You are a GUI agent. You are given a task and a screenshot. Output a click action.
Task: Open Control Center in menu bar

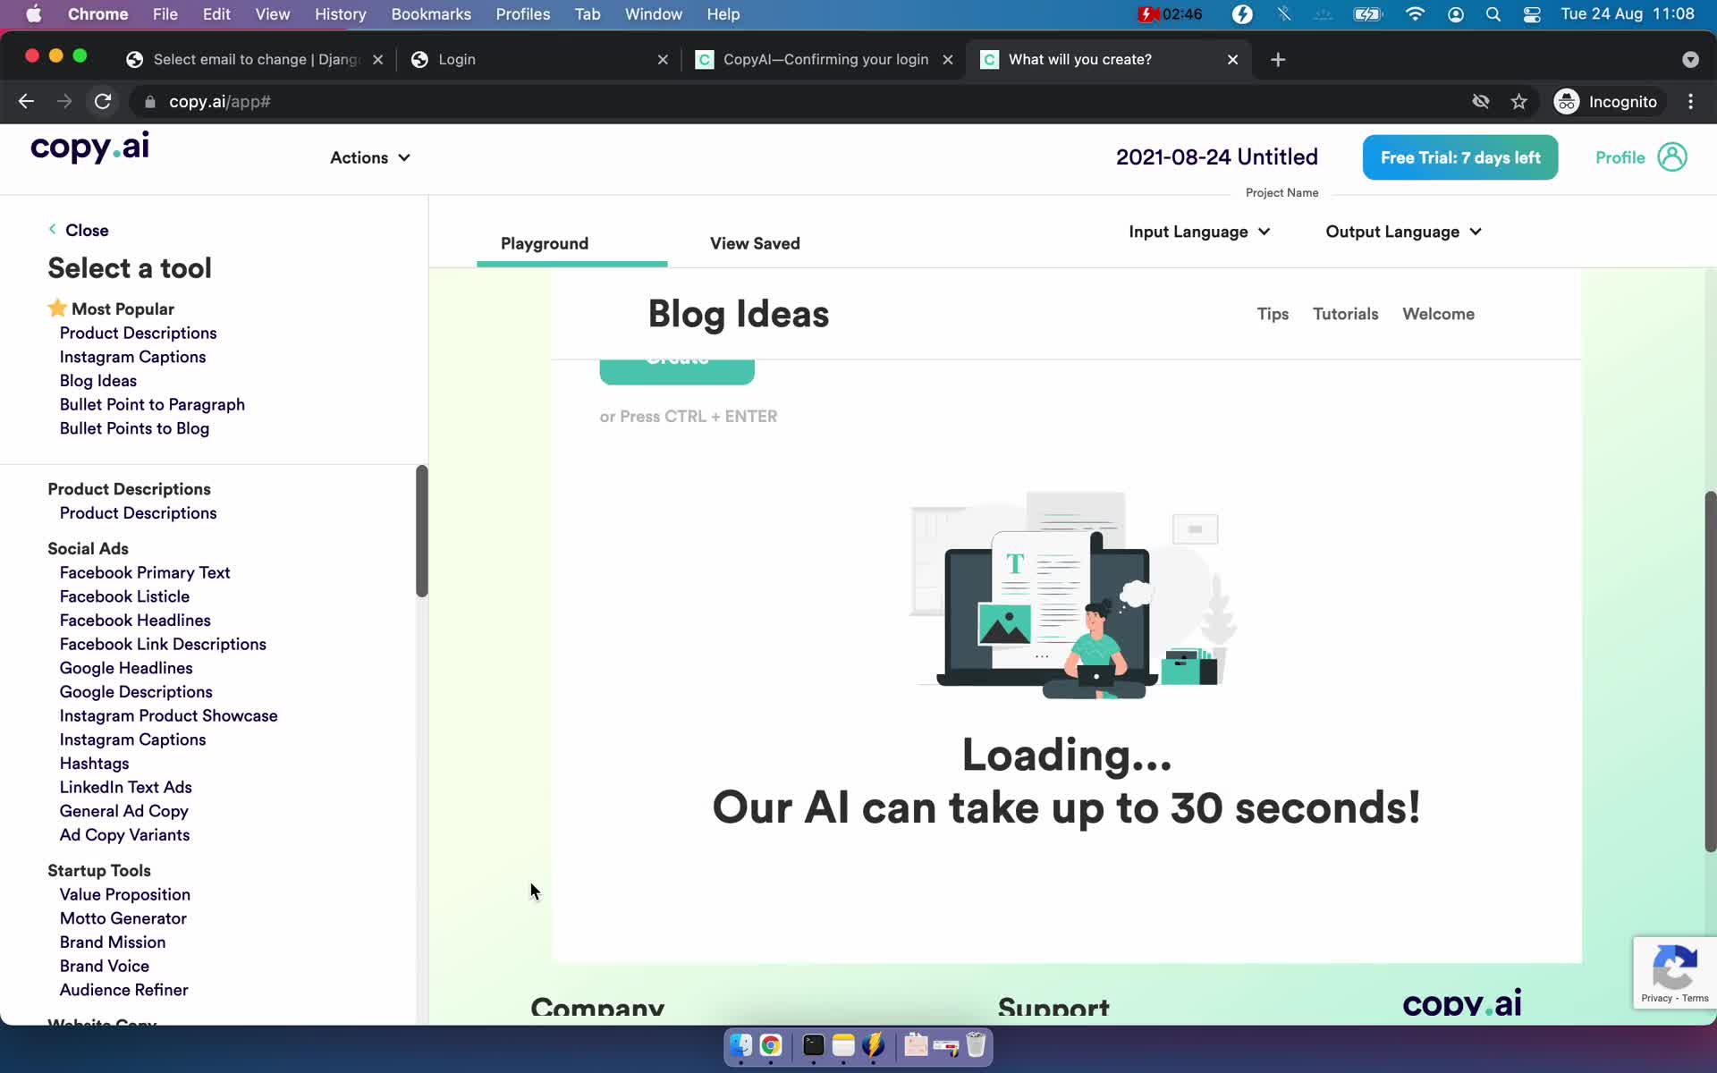(1532, 14)
